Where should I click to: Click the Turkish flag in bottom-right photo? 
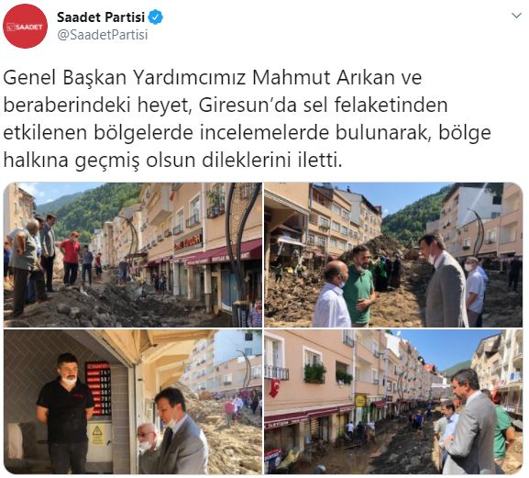click(275, 388)
